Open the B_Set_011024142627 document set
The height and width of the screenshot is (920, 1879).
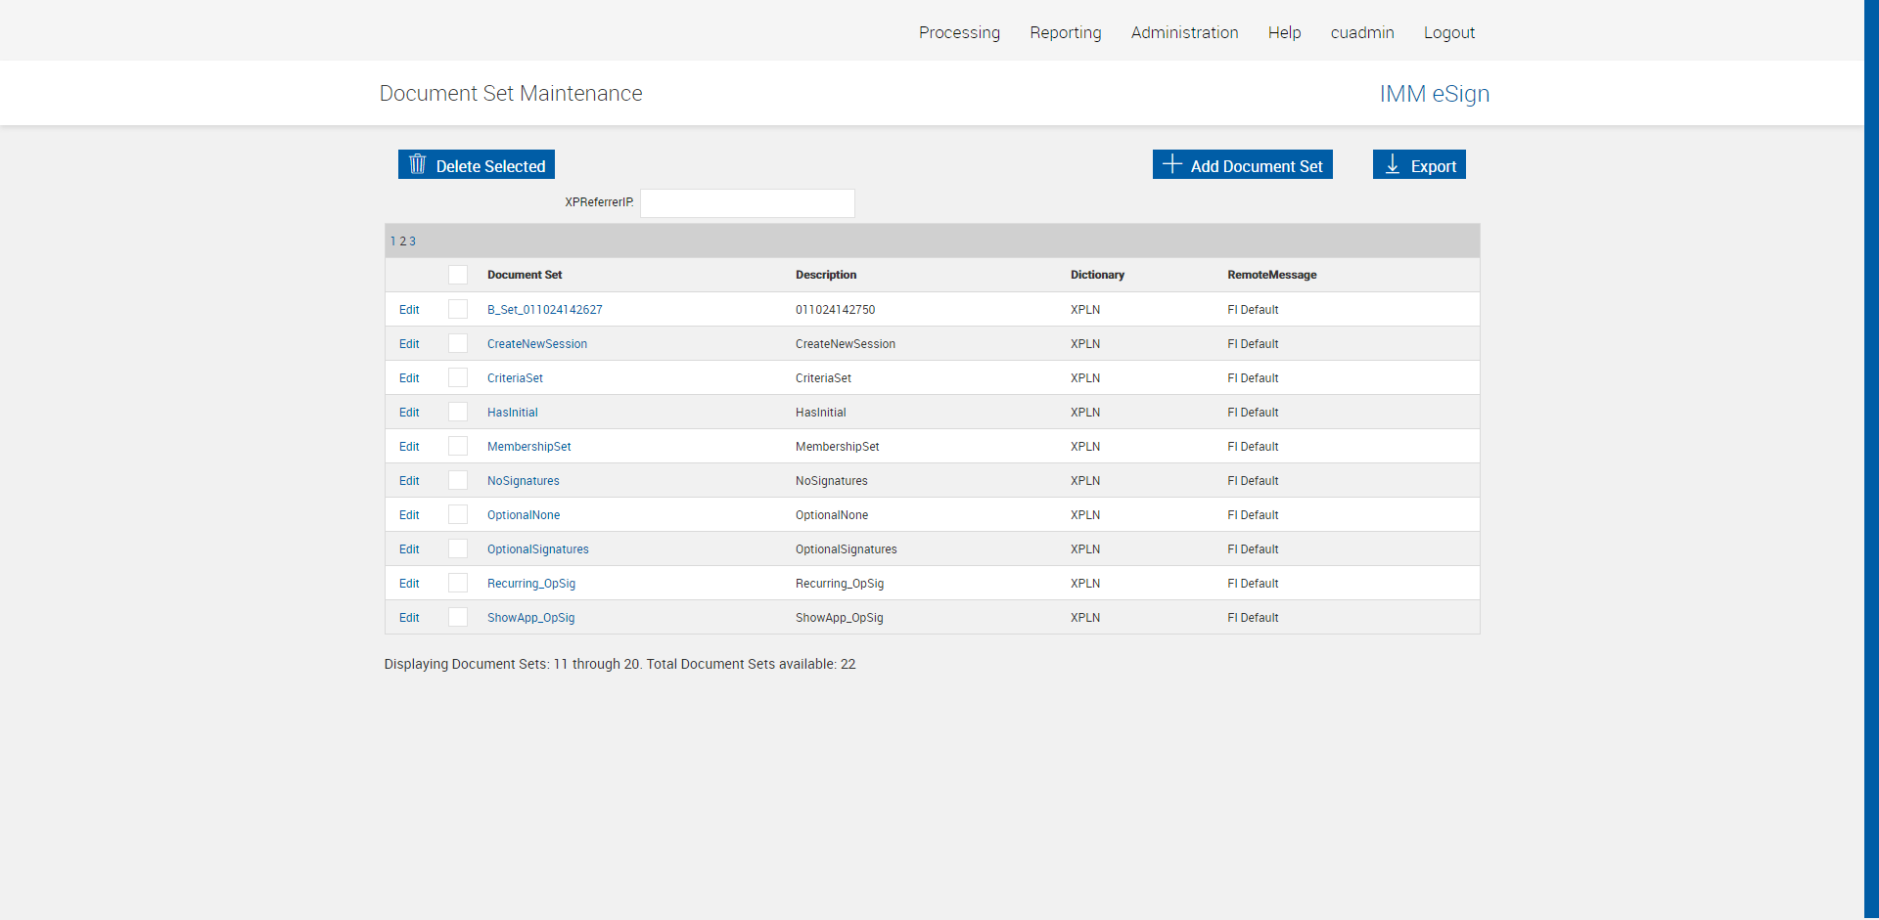544,310
